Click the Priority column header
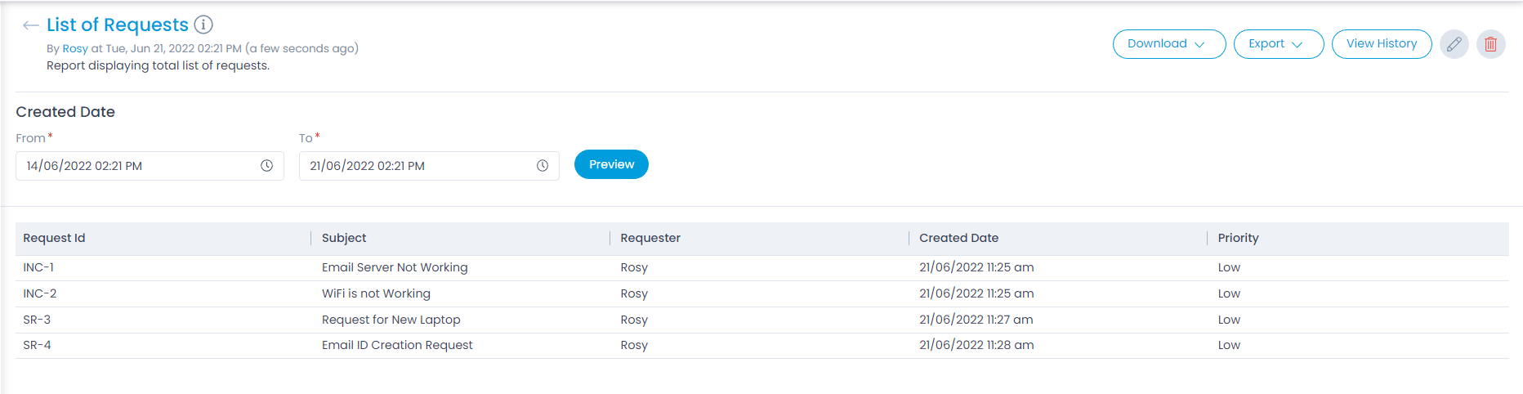1523x394 pixels. coord(1238,238)
